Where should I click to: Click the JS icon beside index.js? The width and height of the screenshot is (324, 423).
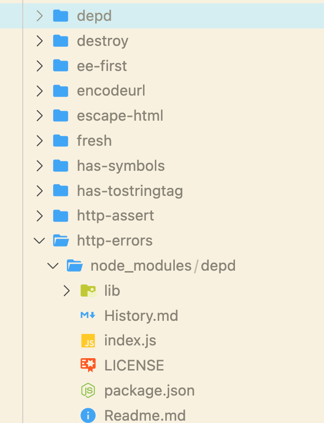[88, 341]
